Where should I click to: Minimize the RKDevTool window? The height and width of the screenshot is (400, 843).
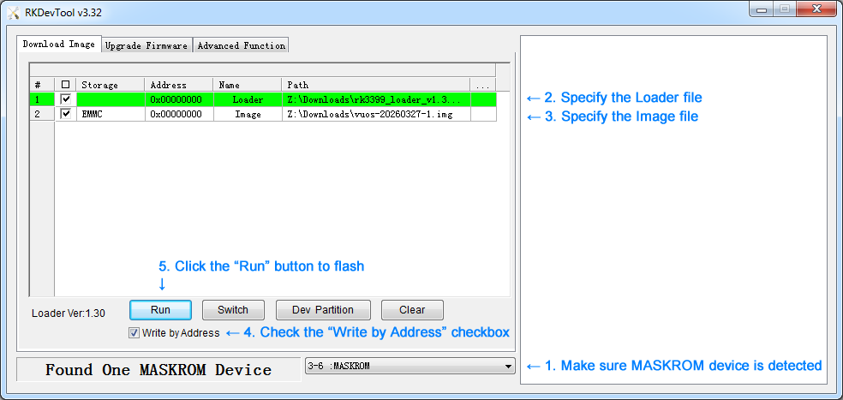[x=762, y=9]
